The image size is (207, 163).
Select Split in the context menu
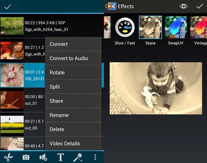(x=73, y=87)
